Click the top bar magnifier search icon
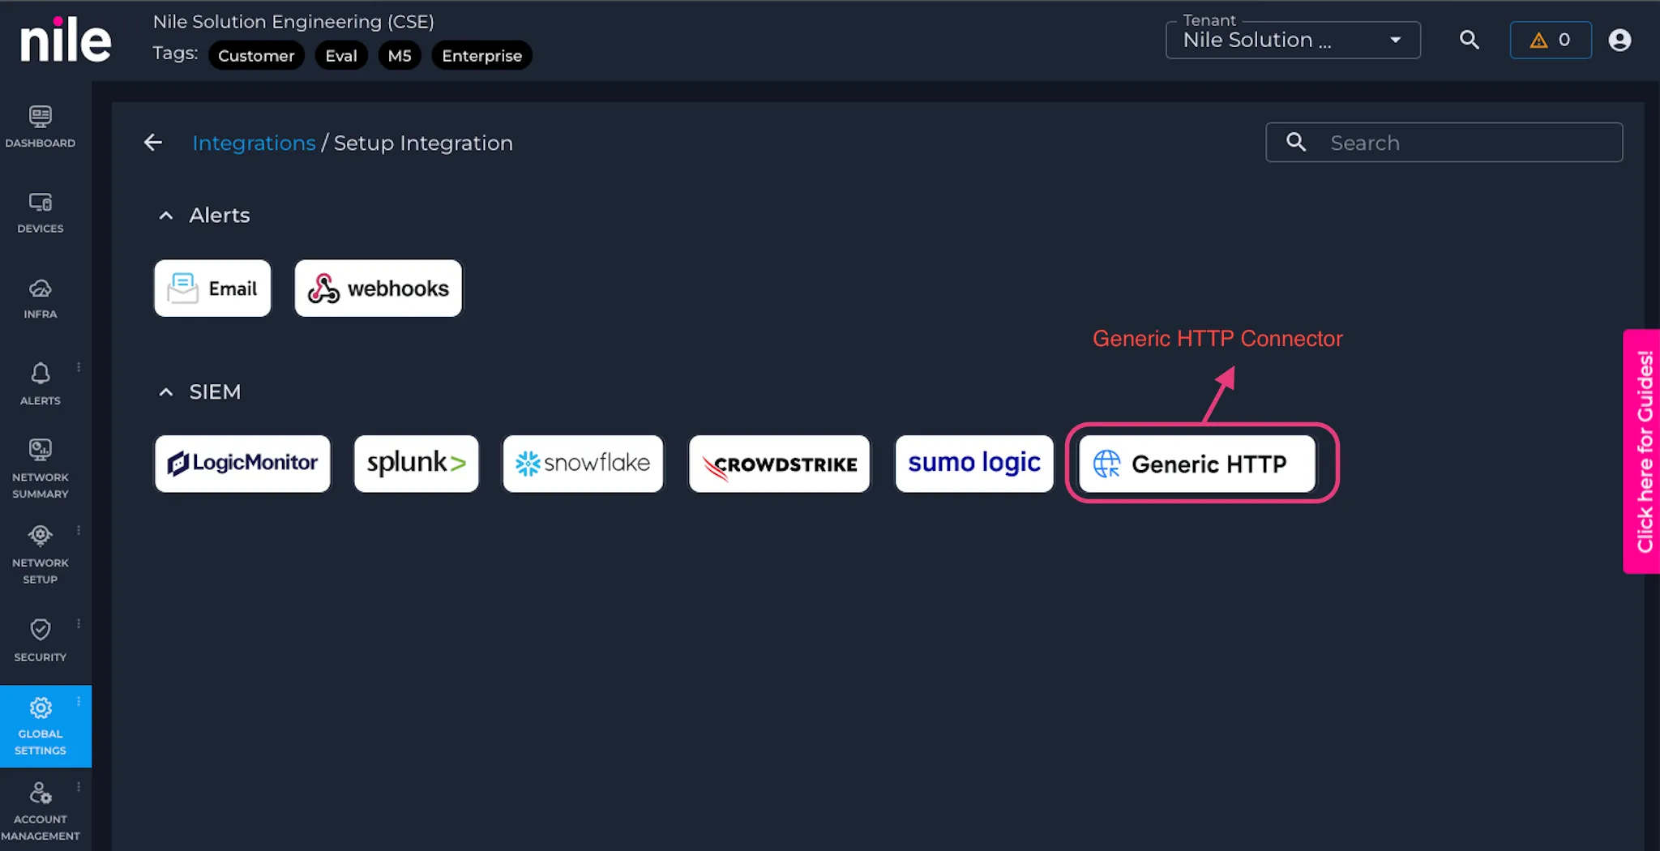The image size is (1660, 851). pos(1469,40)
